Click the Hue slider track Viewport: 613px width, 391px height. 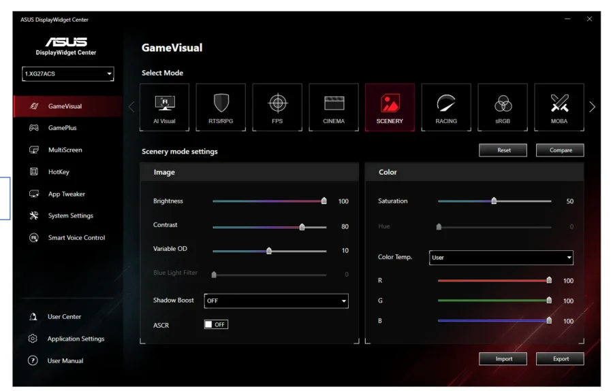coord(494,226)
